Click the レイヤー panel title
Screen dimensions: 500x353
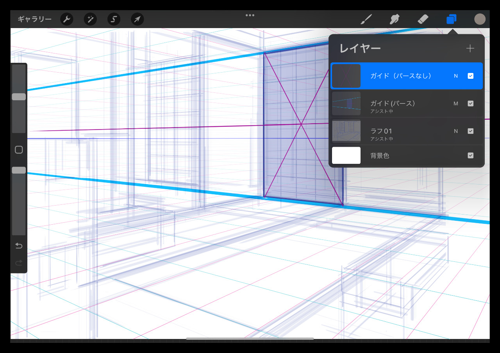coord(360,48)
